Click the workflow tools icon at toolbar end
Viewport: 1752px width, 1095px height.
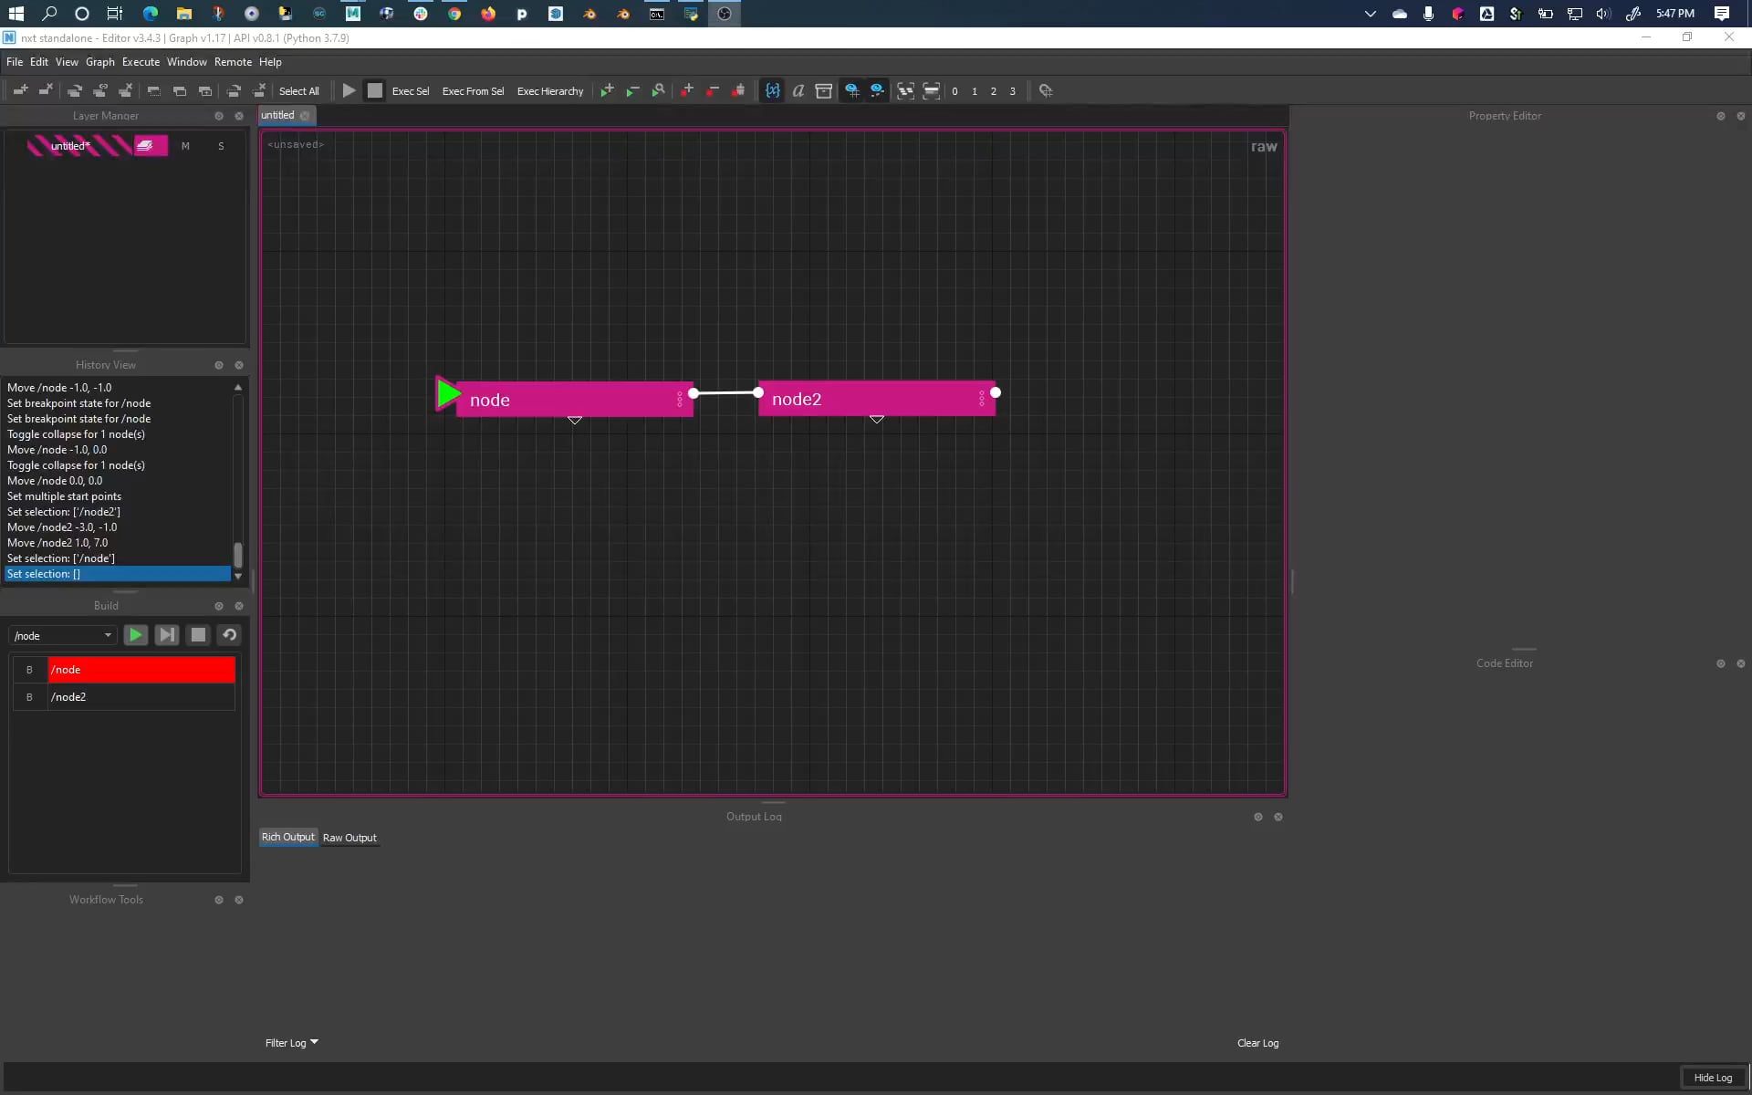[1046, 90]
